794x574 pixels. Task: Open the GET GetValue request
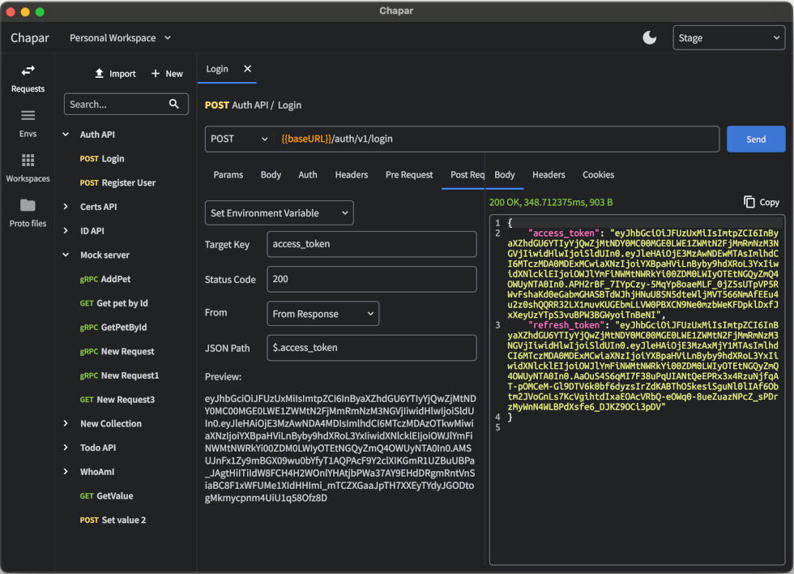click(x=106, y=496)
